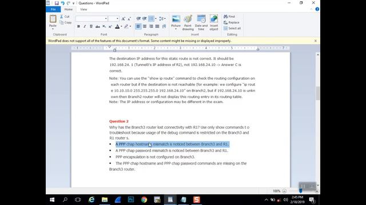Launch Internet Explorer from taskbar

pos(91,200)
